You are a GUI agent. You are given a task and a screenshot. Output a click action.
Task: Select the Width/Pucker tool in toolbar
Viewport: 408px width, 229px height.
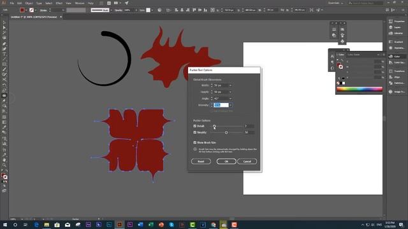[4, 95]
